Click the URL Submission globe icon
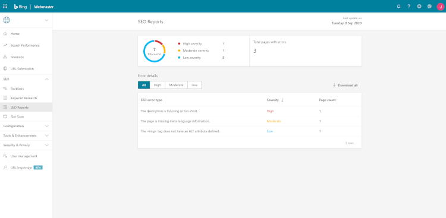 (x=5, y=69)
